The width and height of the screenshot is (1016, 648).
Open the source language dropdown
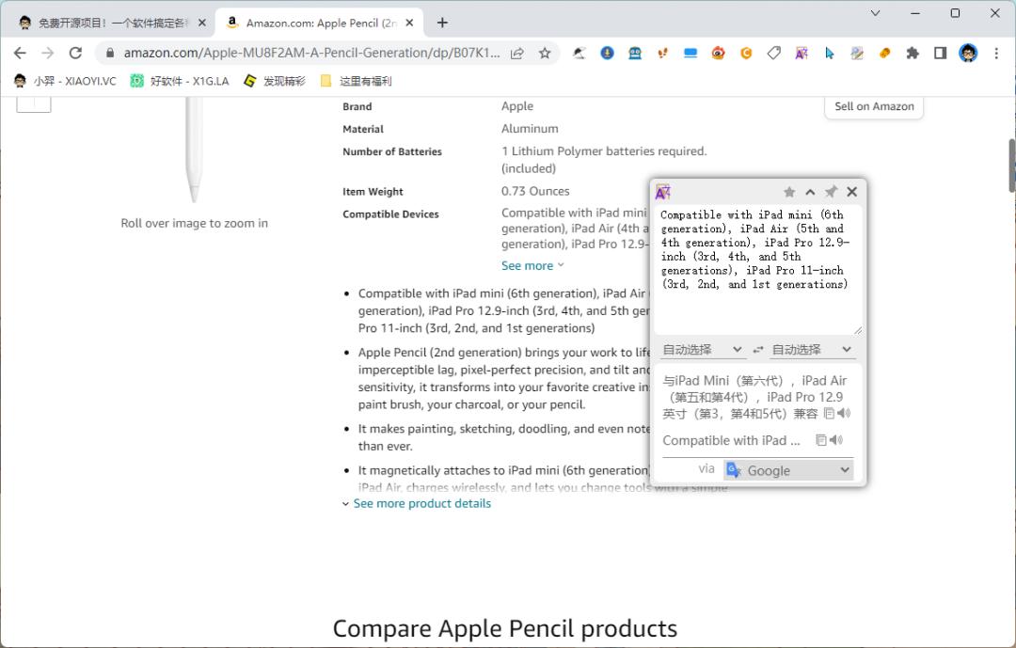[x=703, y=350]
